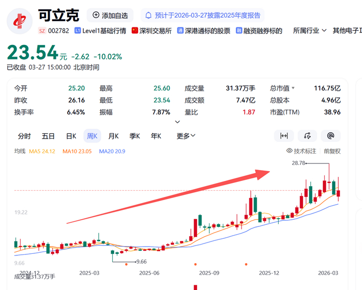Click the 深圳交易所 flag icon
362x290 pixels.
[x=135, y=30]
